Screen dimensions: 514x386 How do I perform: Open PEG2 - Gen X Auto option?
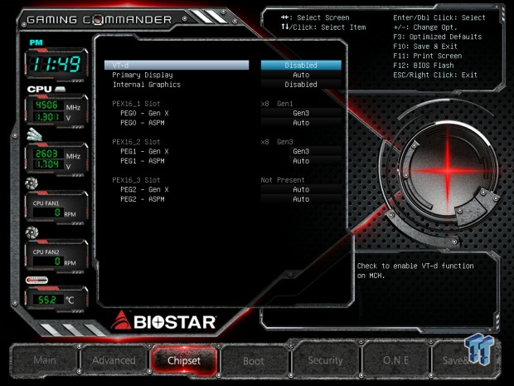click(301, 189)
